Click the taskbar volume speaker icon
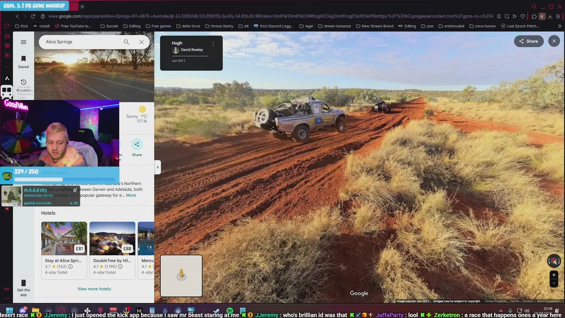The height and width of the screenshot is (318, 565). pos(527,311)
